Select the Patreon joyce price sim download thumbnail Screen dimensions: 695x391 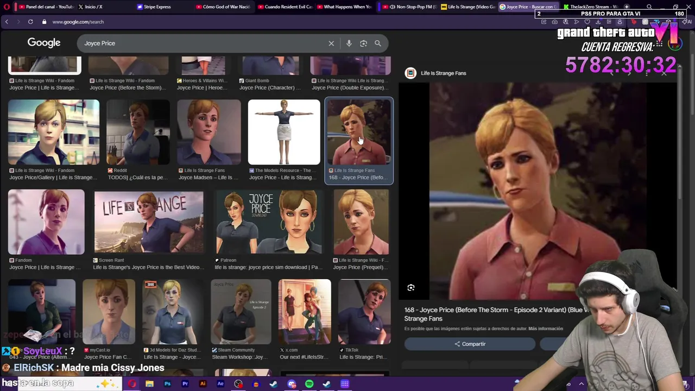[x=269, y=222]
